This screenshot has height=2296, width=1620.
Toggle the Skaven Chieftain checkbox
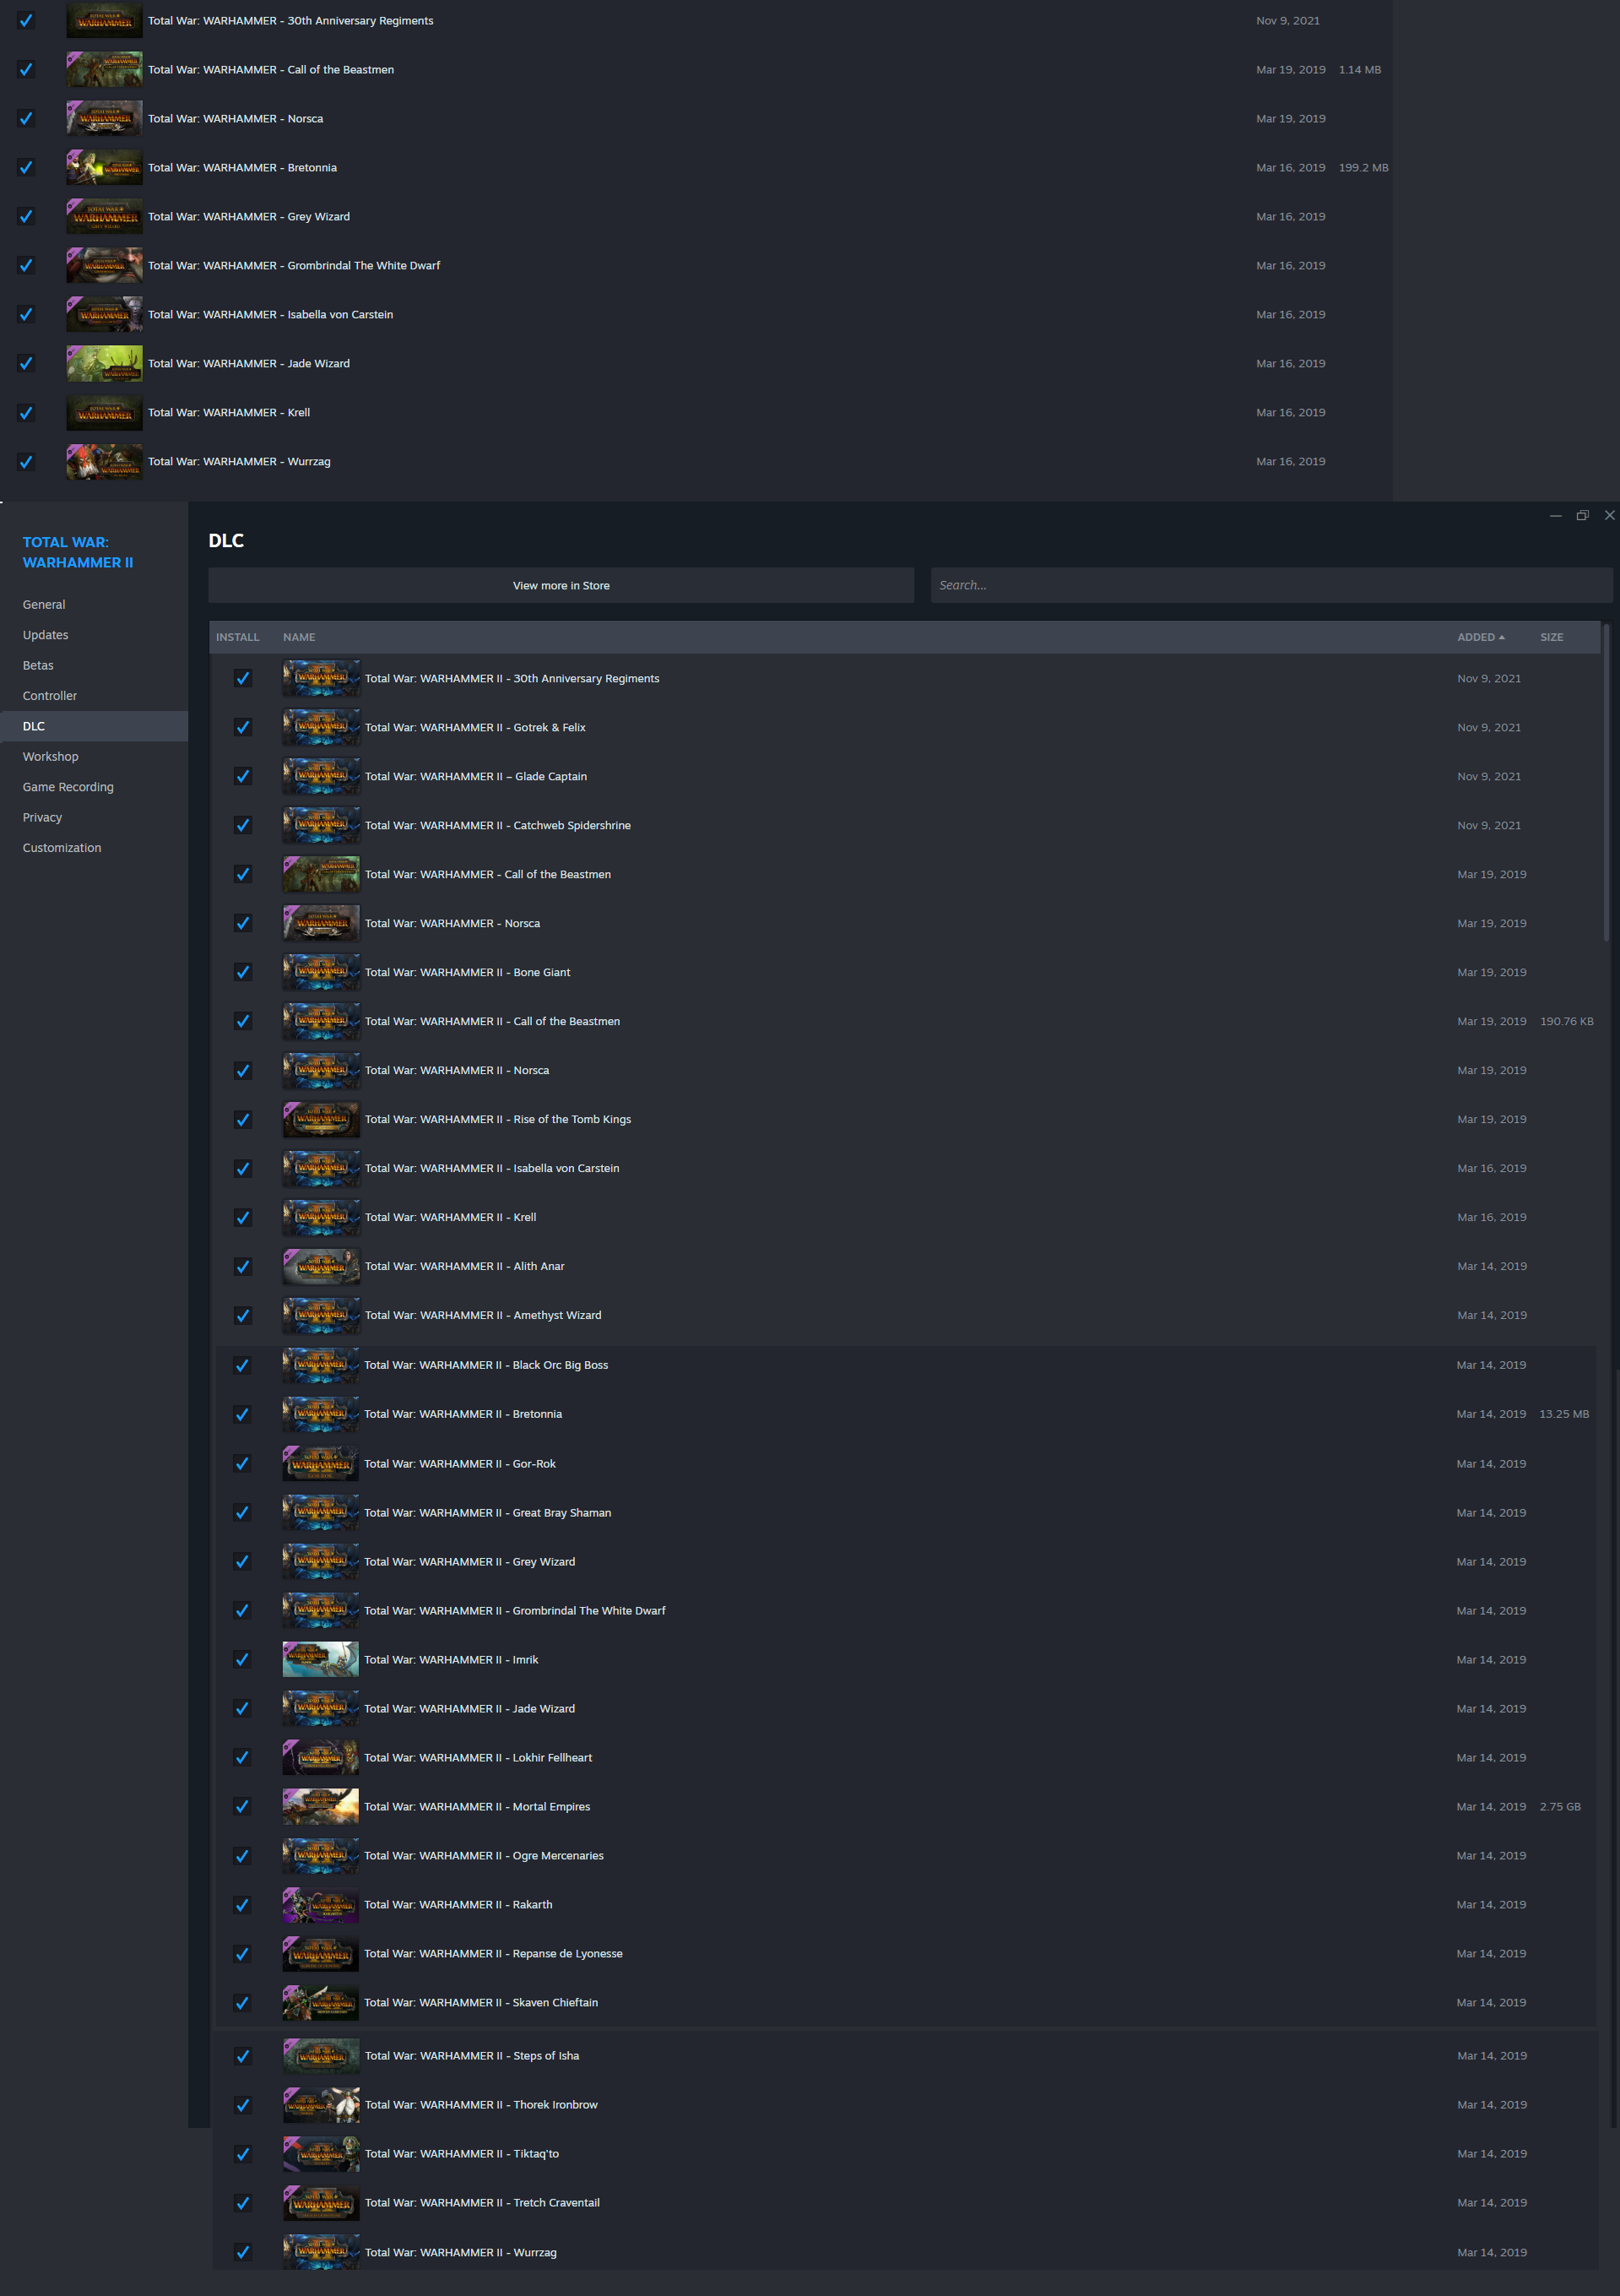tap(242, 2002)
